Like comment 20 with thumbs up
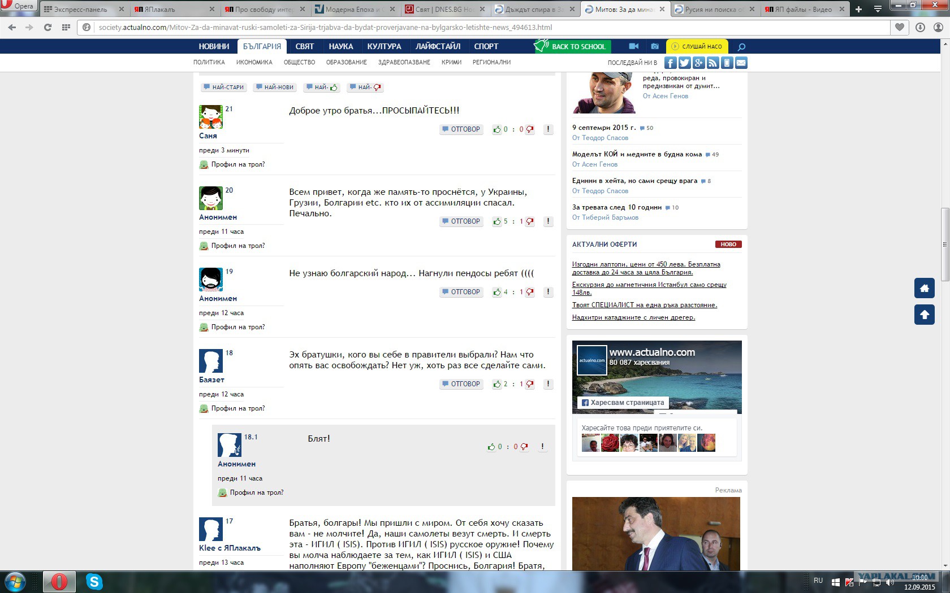950x593 pixels. (x=497, y=222)
